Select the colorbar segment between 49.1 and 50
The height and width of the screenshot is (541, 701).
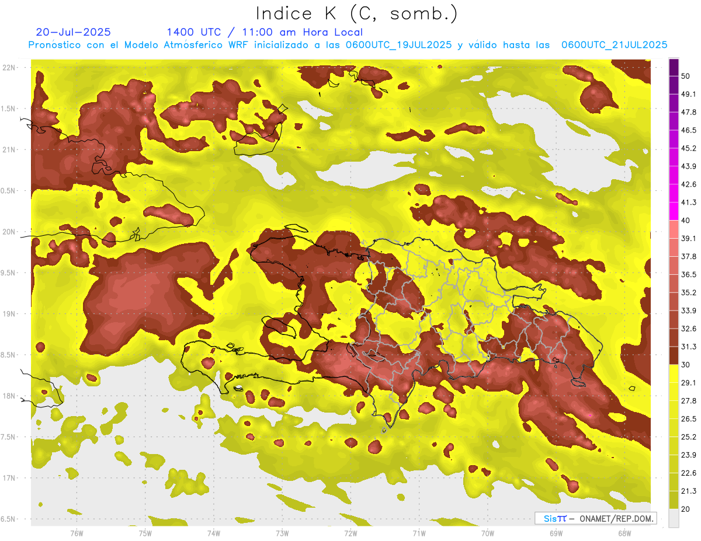click(674, 85)
